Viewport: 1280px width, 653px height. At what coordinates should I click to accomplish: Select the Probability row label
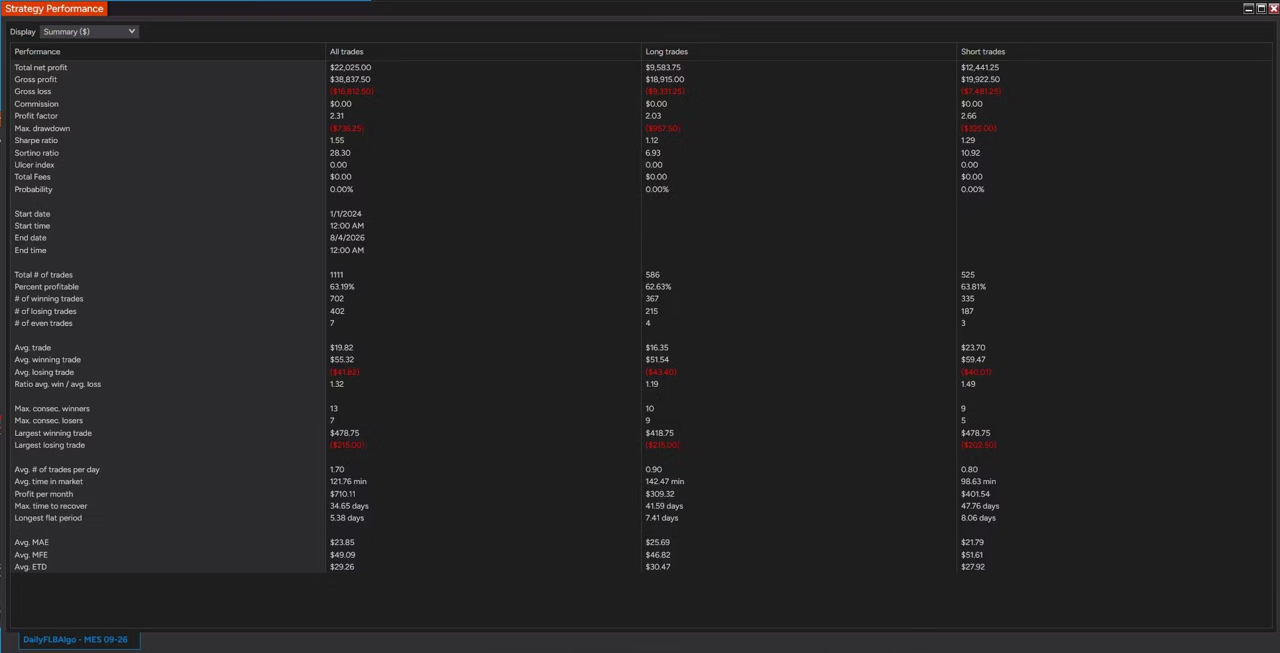pos(34,189)
